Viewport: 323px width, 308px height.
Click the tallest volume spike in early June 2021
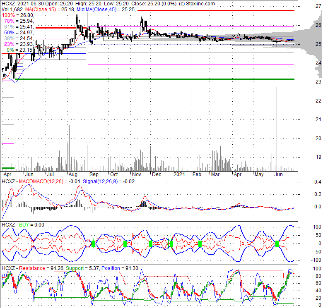click(x=277, y=129)
